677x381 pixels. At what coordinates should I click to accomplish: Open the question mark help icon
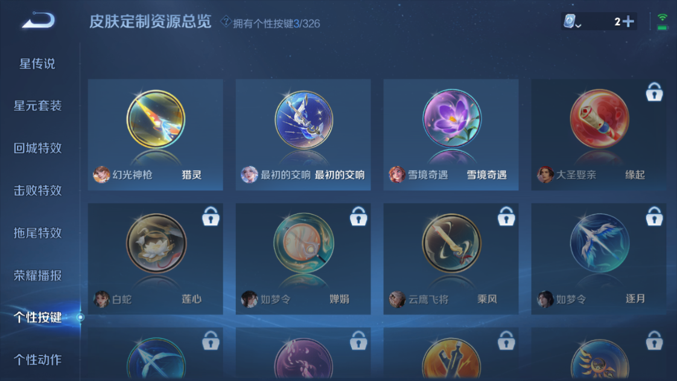[x=226, y=21]
